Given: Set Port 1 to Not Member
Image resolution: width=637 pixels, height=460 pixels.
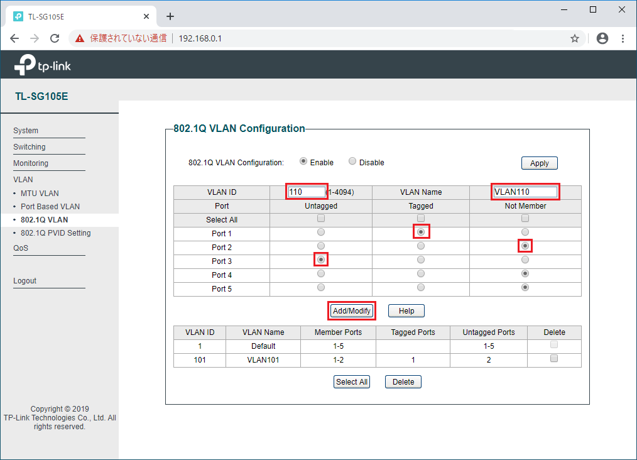Looking at the screenshot, I should tap(525, 232).
